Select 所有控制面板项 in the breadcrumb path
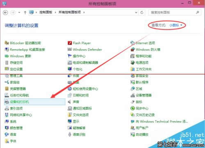Screen dimensions: 205x148 pyautogui.click(x=70, y=12)
